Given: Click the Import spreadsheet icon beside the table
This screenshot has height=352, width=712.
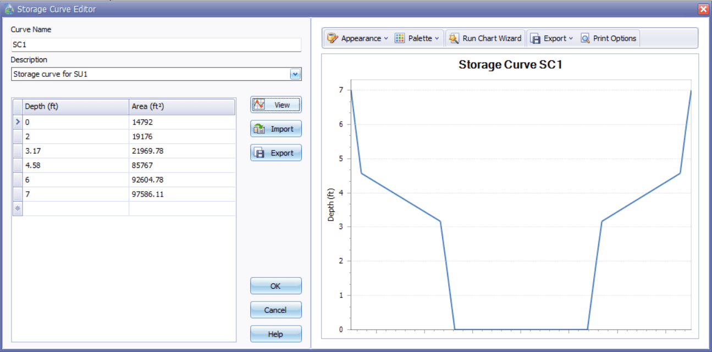Looking at the screenshot, I should point(258,128).
